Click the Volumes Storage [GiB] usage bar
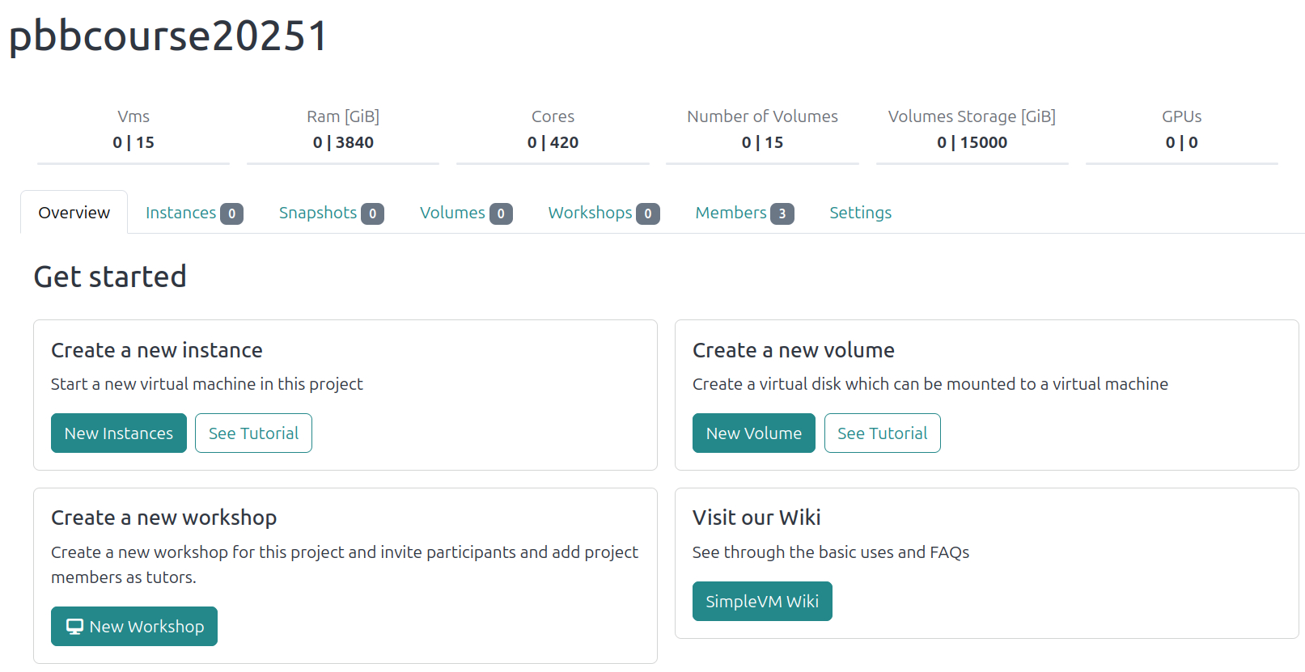Image resolution: width=1305 pixels, height=672 pixels. point(972,163)
